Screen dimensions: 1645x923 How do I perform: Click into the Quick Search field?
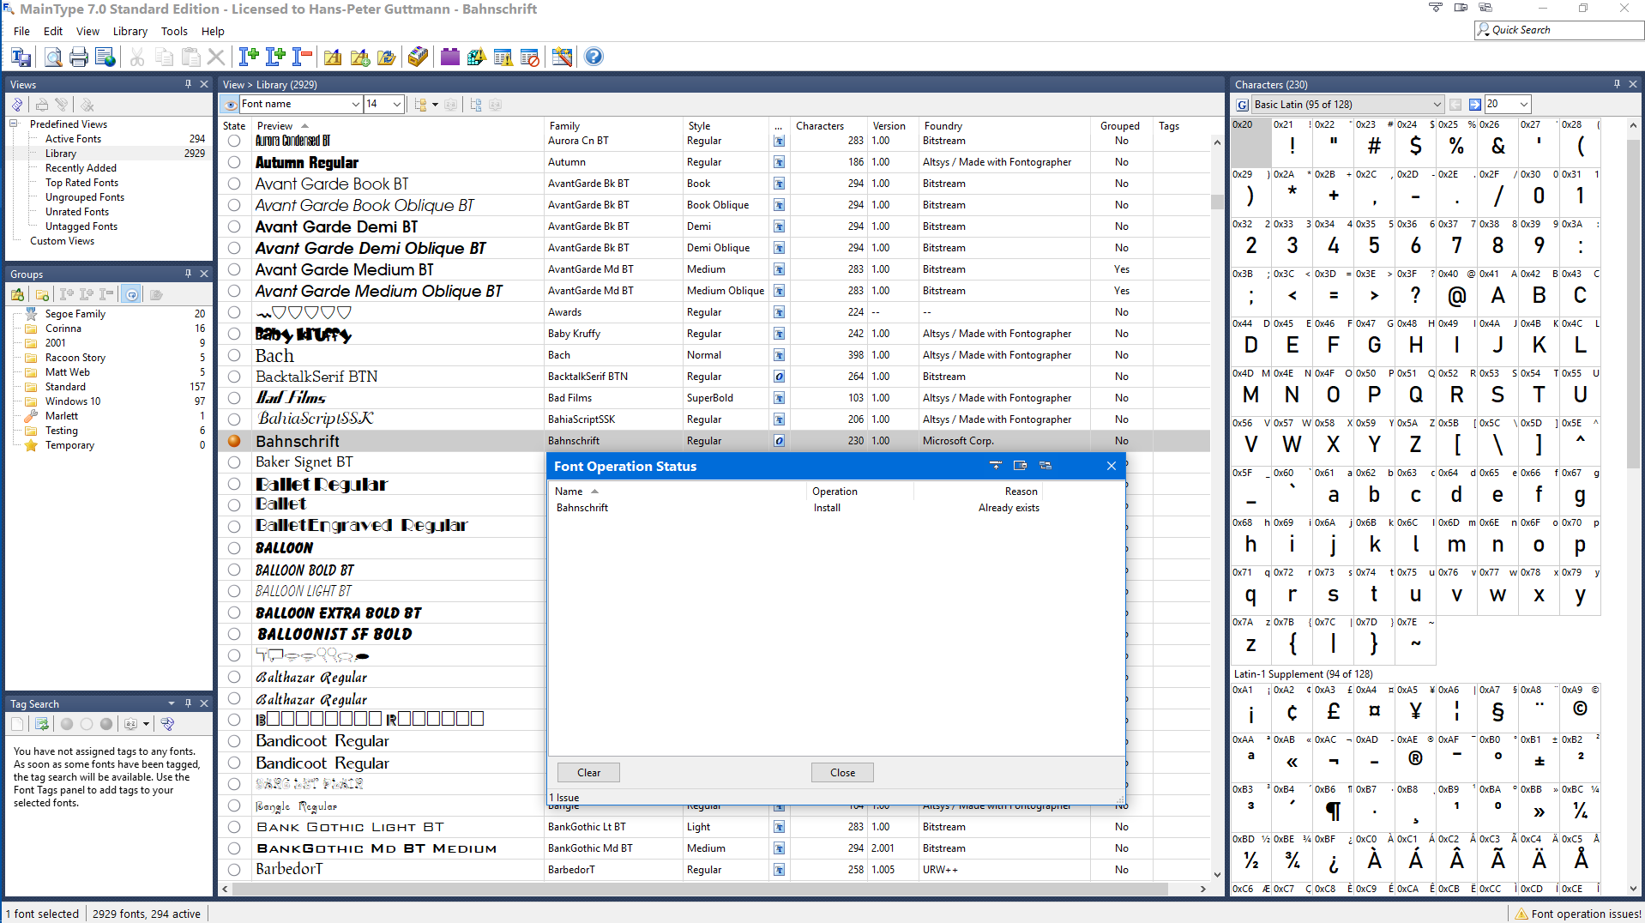click(x=1559, y=30)
